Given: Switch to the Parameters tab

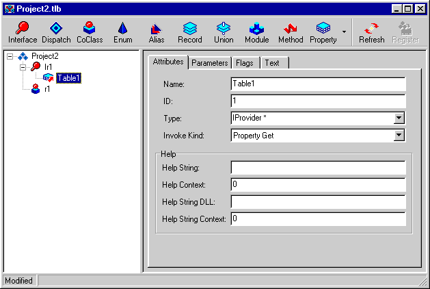Looking at the screenshot, I should point(209,63).
